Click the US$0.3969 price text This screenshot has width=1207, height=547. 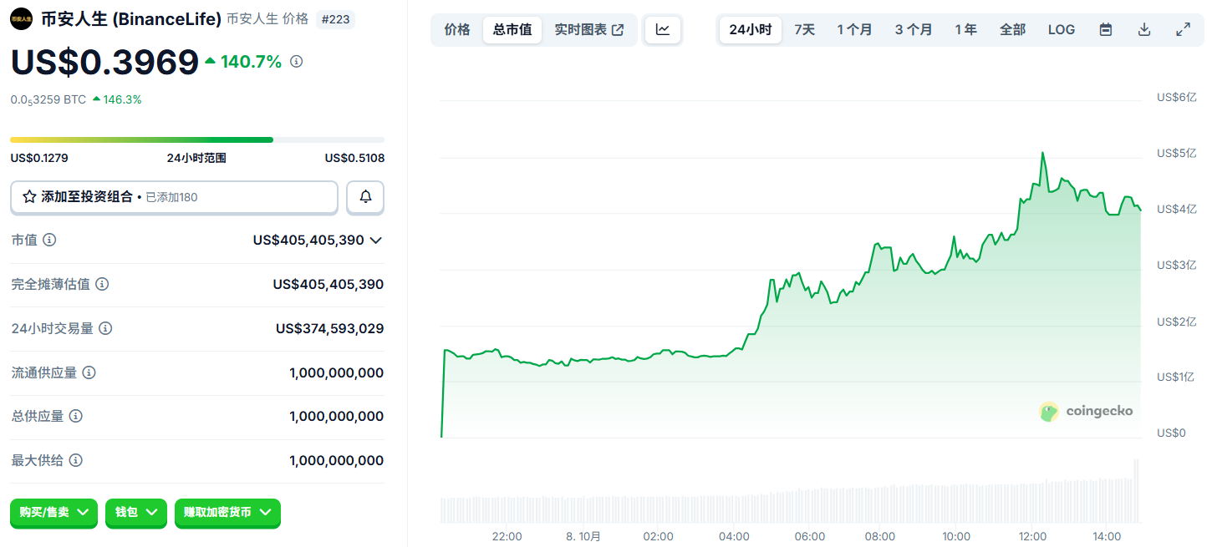pyautogui.click(x=104, y=63)
